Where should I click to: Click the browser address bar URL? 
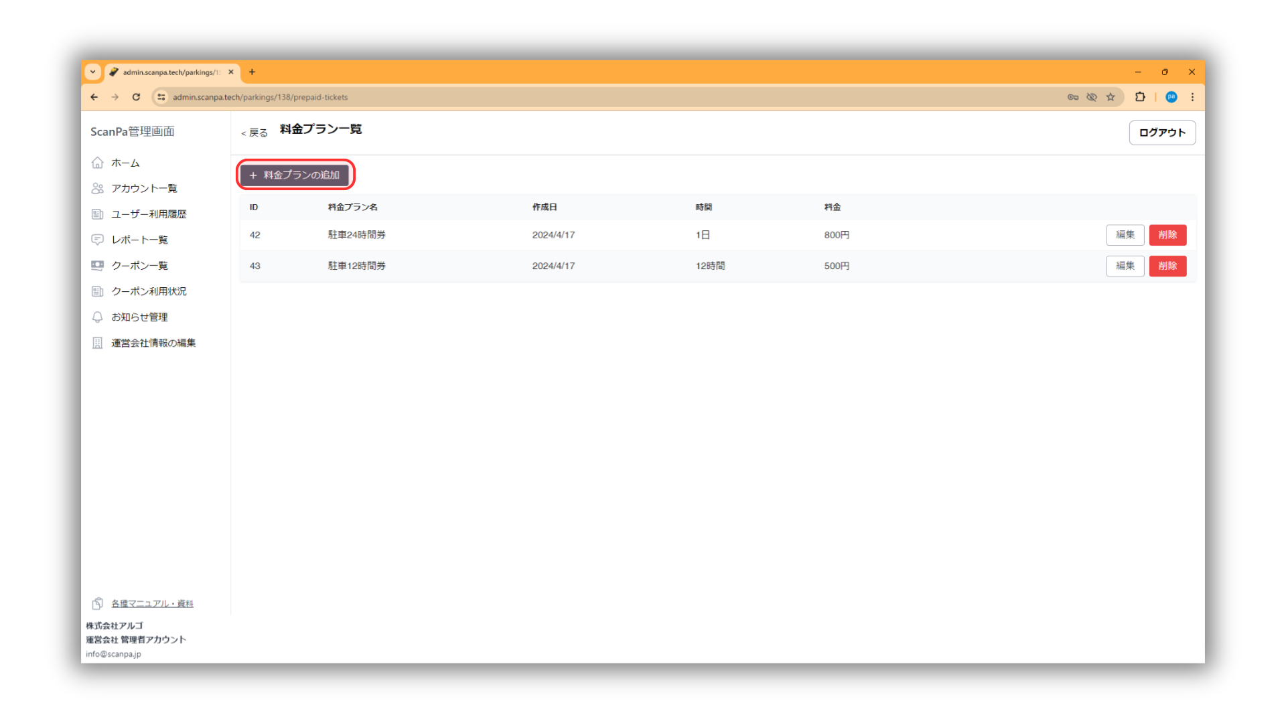tap(260, 97)
